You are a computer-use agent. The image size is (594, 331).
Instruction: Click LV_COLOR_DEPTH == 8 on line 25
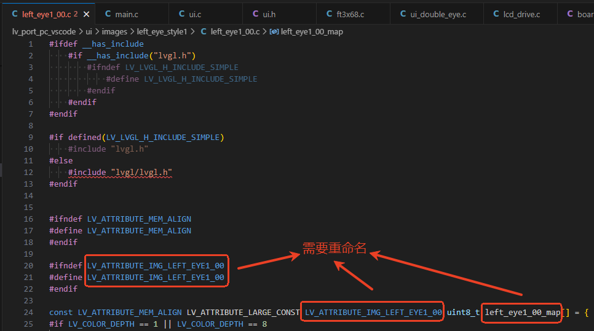point(222,324)
